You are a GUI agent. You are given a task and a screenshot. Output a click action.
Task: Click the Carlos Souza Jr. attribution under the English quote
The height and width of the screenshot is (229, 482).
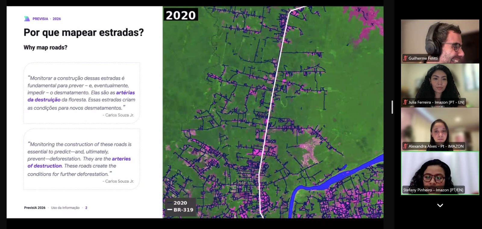pos(118,181)
